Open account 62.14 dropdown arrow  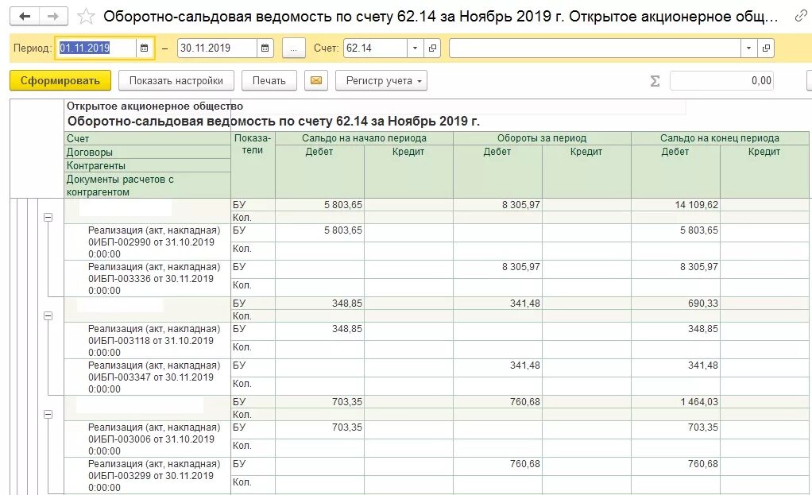tap(415, 48)
